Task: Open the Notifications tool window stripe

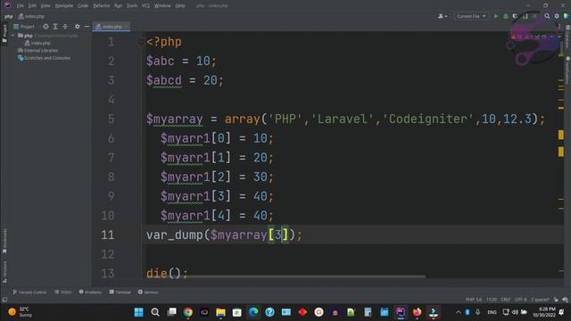Action: point(567,70)
